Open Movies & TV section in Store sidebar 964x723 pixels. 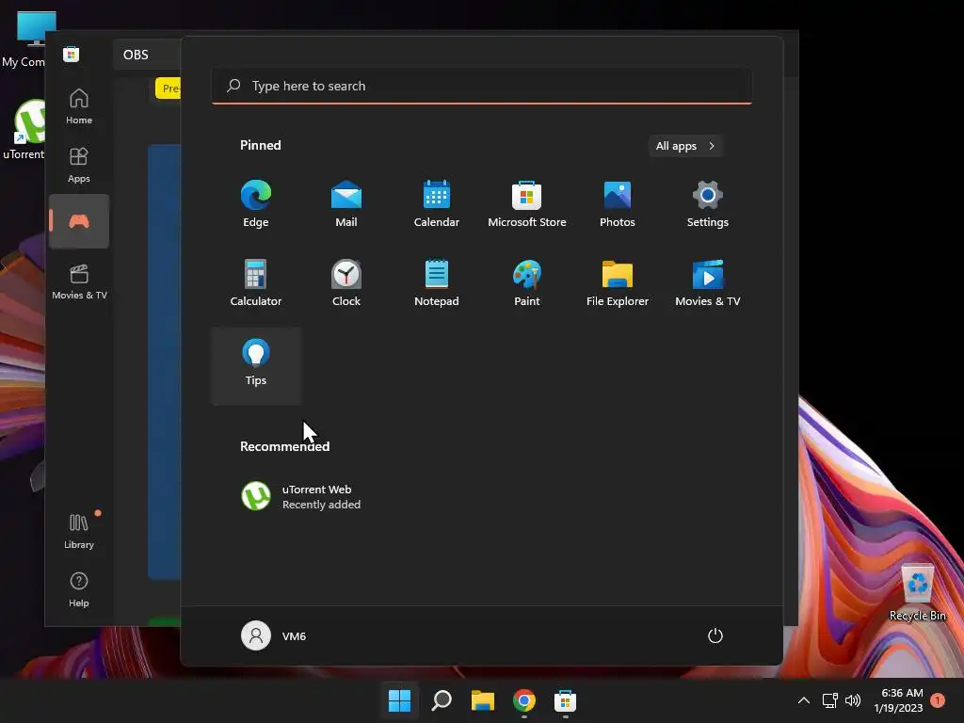(79, 281)
